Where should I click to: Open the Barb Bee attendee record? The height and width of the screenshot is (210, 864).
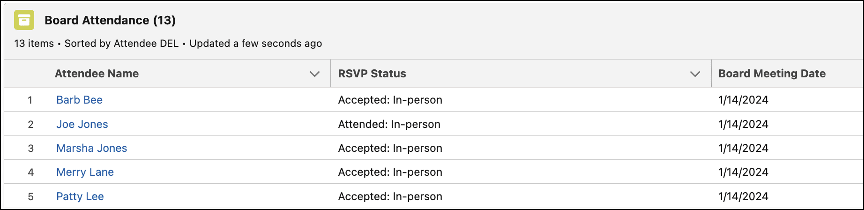coord(79,100)
